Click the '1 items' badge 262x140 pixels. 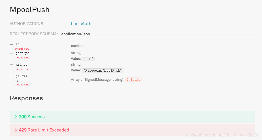[133, 80]
